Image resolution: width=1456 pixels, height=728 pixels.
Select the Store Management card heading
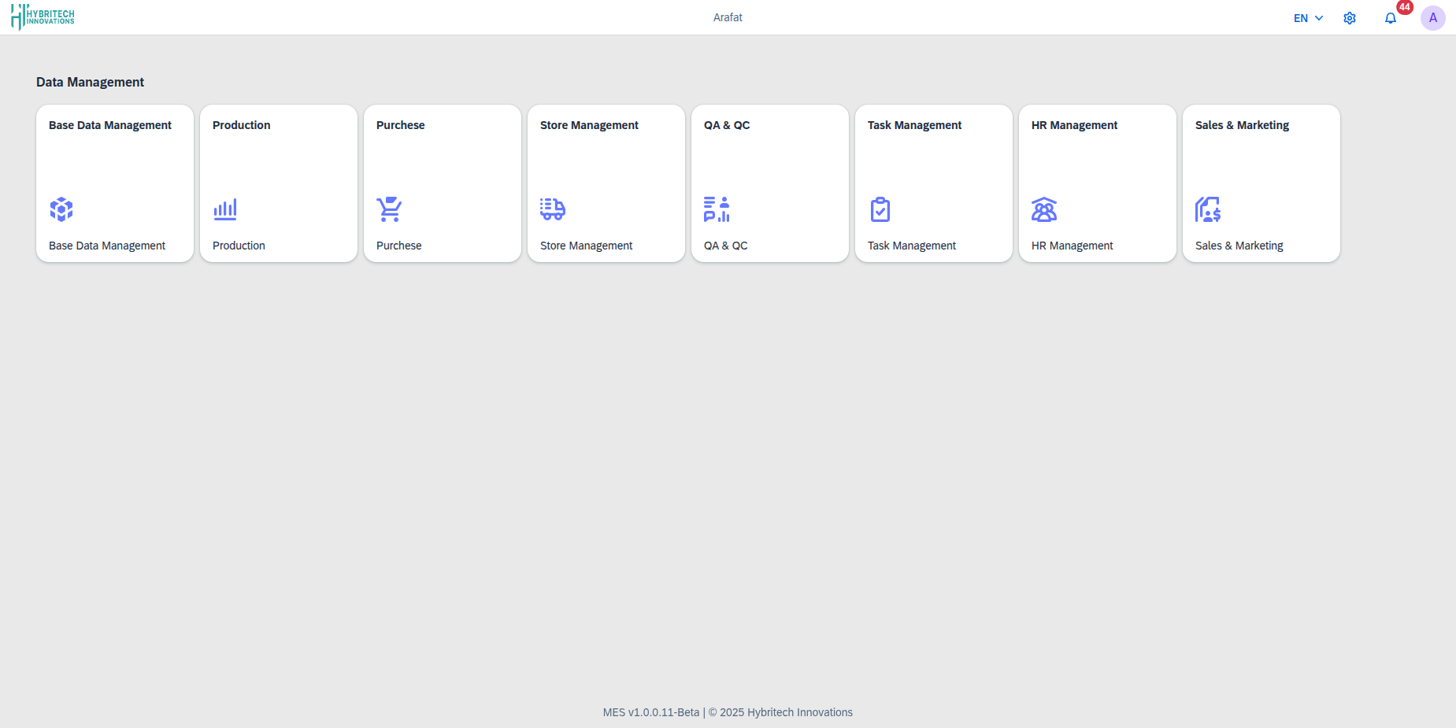pyautogui.click(x=589, y=125)
